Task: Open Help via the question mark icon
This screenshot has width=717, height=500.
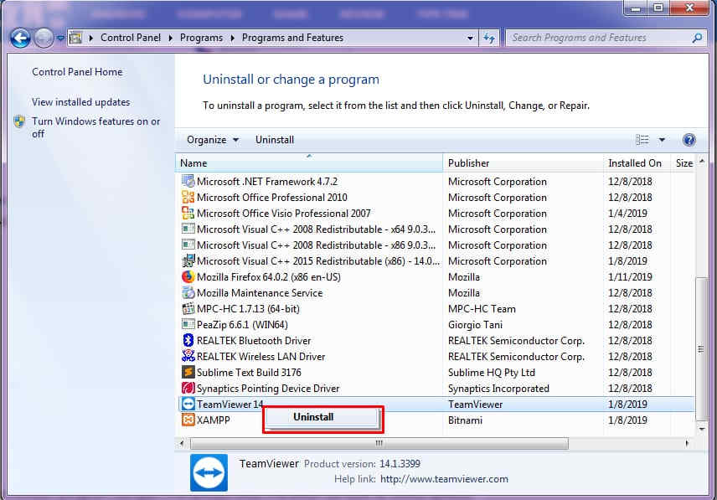Action: pyautogui.click(x=689, y=139)
